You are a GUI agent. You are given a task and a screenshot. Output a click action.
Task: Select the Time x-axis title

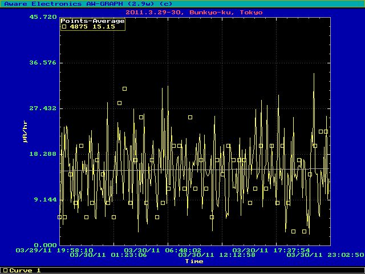point(194,261)
